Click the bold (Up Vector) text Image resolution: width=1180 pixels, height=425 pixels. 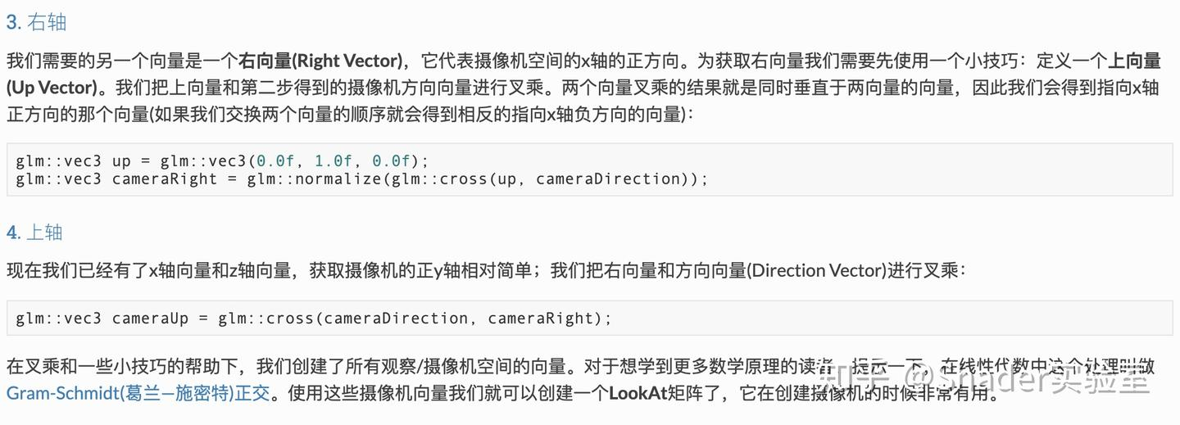[x=56, y=88]
